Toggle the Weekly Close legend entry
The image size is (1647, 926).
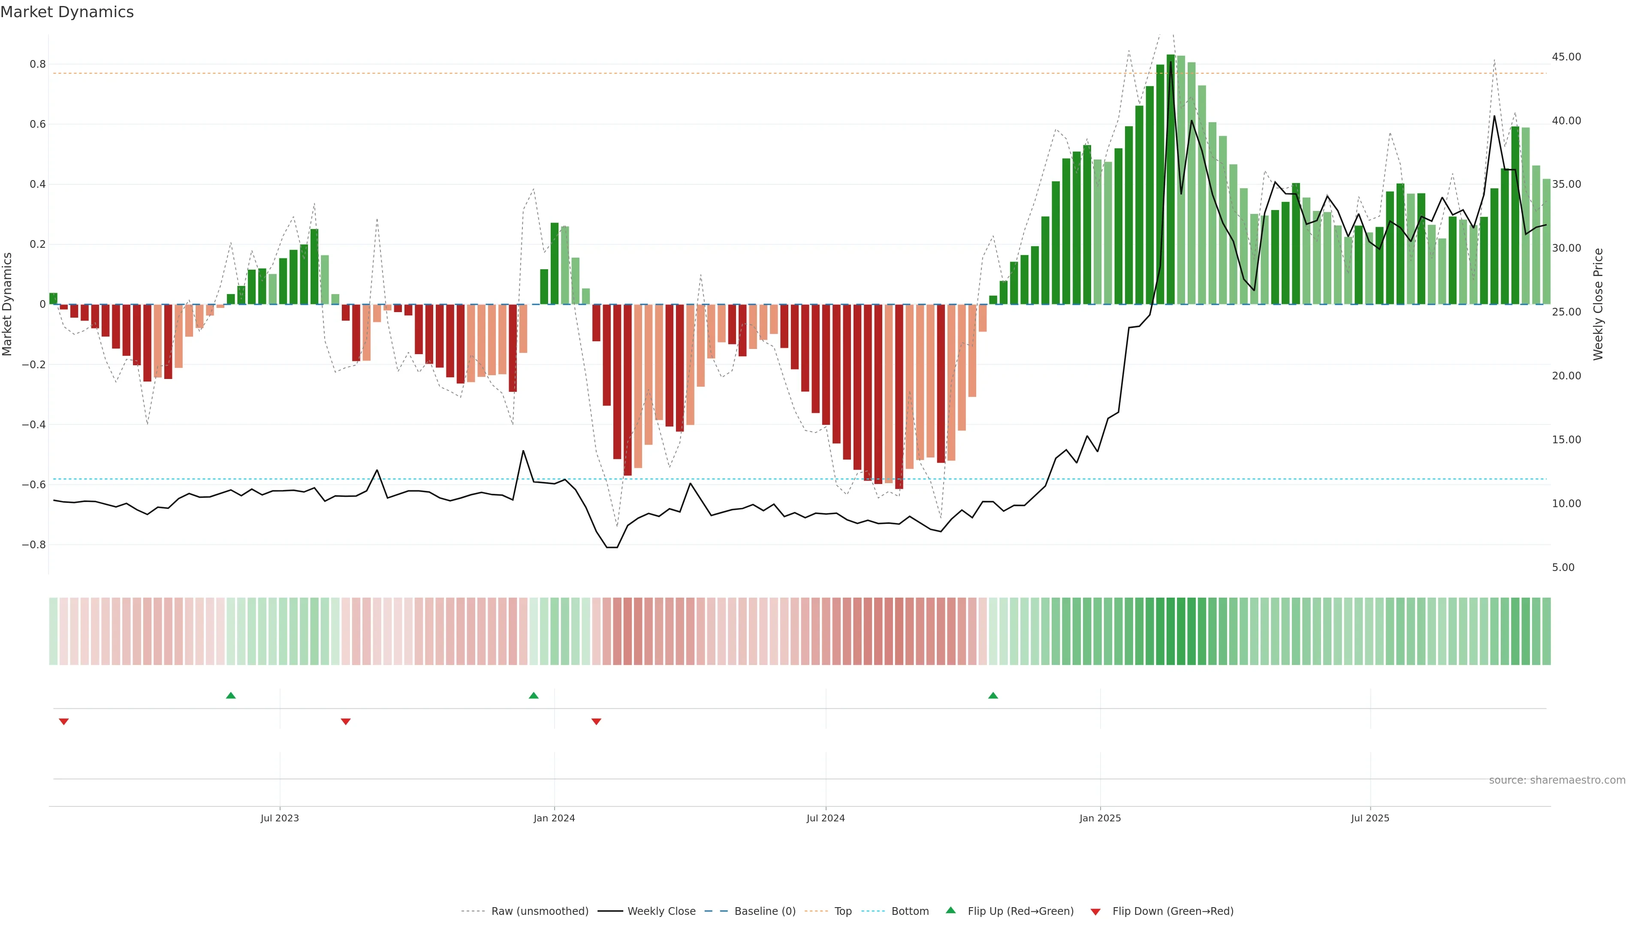tap(661, 911)
